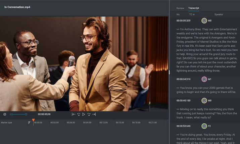Click M0 speaker avatar at 00:00:00:200
Screen dimensions: 240x144
pyautogui.click(x=204, y=20)
